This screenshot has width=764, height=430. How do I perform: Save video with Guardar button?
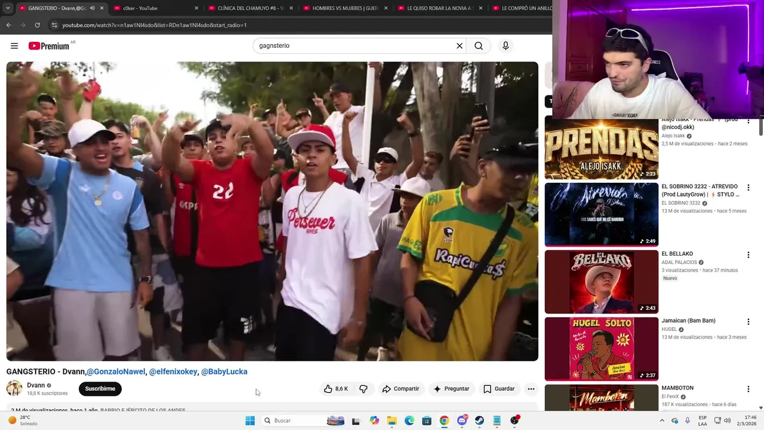tap(499, 389)
